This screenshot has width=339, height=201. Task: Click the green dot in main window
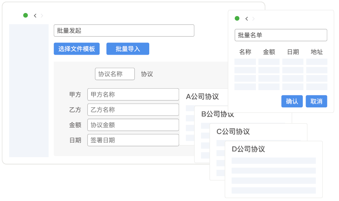tap(25, 15)
